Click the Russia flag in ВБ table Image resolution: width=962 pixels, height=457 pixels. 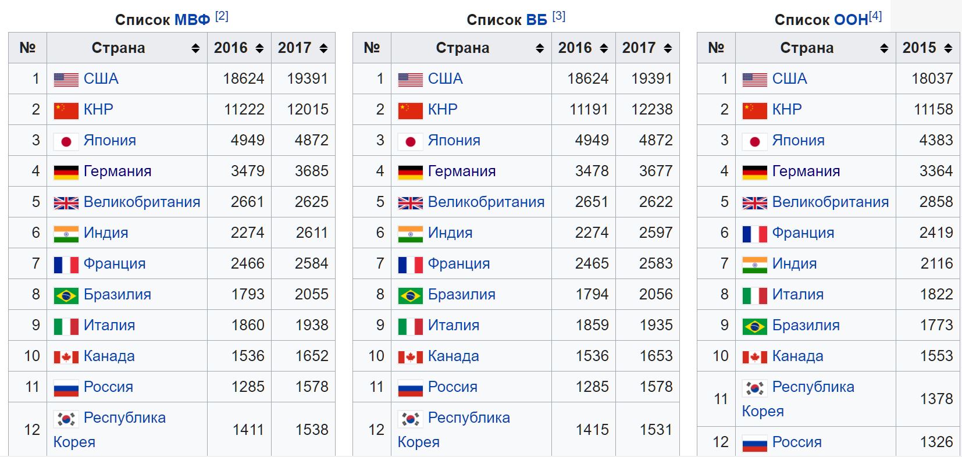point(410,388)
